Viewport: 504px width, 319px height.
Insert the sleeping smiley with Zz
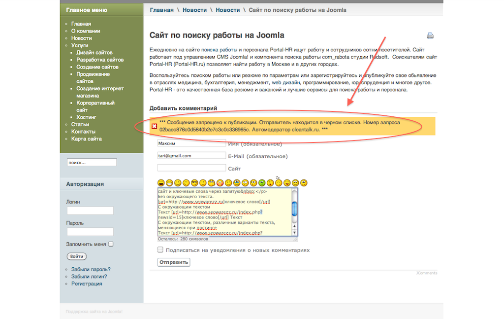(279, 182)
